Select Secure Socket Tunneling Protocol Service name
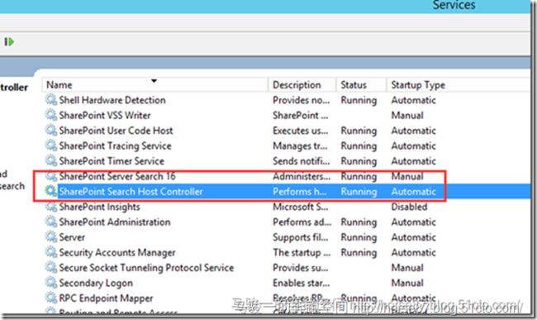The height and width of the screenshot is (320, 537). (146, 268)
